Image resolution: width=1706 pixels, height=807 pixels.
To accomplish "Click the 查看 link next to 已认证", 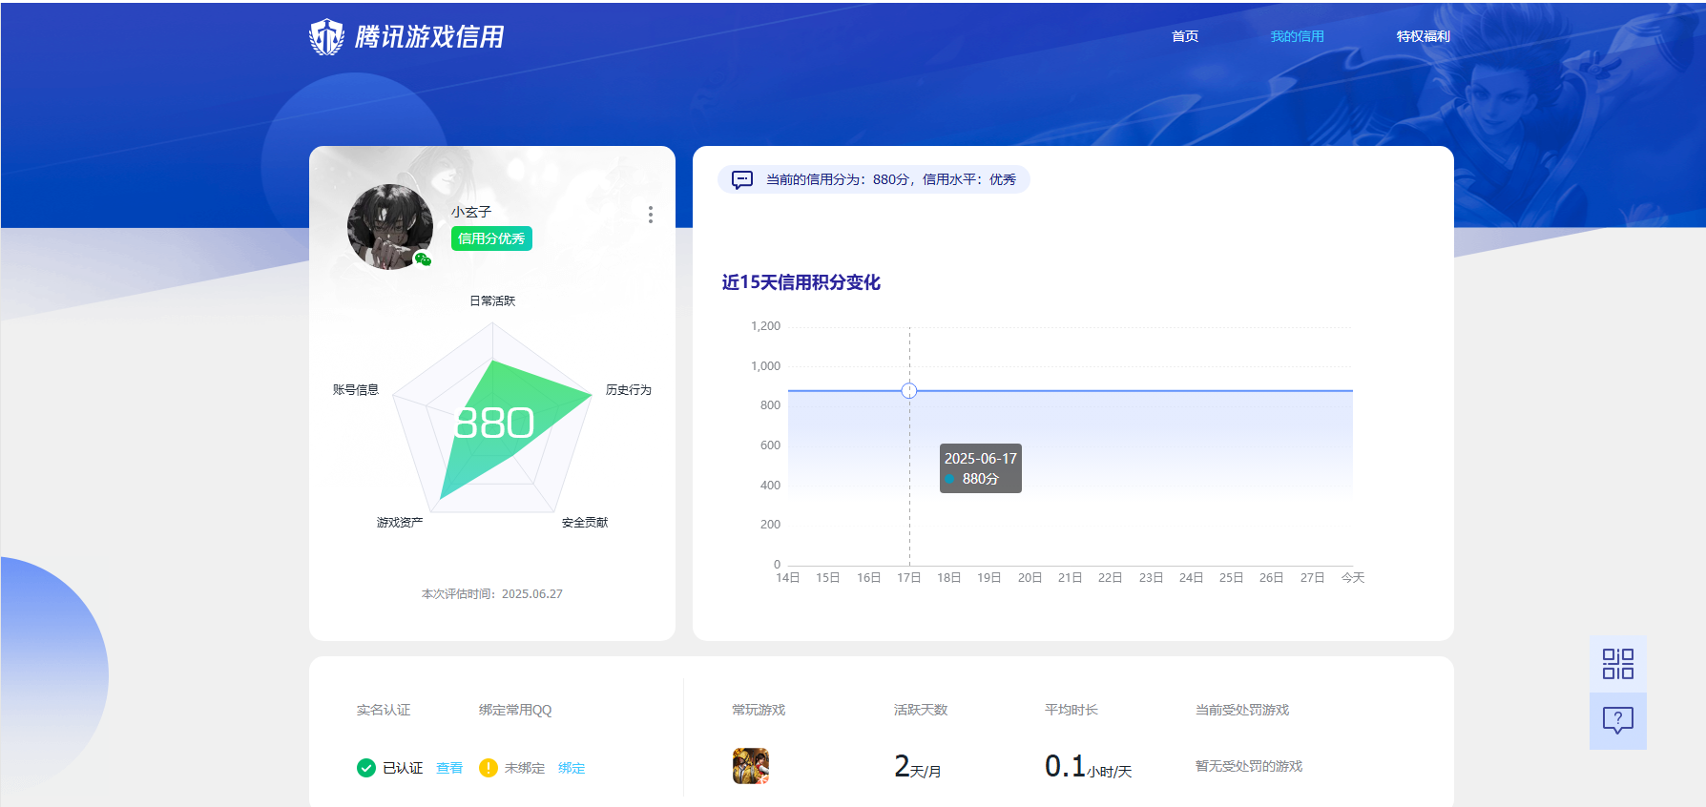I will (449, 768).
